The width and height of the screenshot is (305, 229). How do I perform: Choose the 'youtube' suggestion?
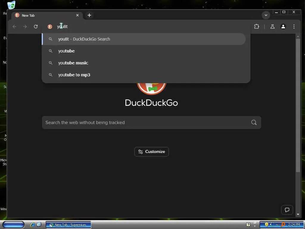click(x=144, y=51)
